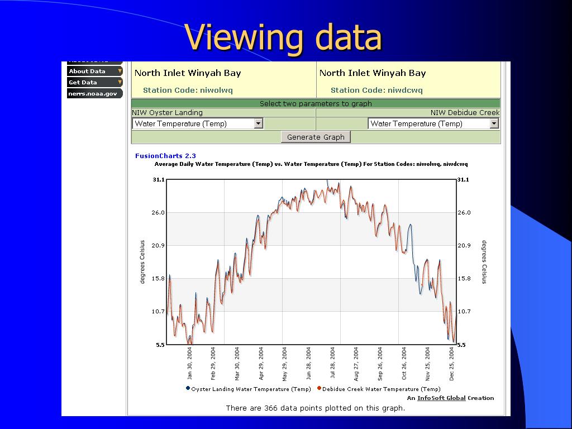Open the Get Data menu

click(94, 82)
